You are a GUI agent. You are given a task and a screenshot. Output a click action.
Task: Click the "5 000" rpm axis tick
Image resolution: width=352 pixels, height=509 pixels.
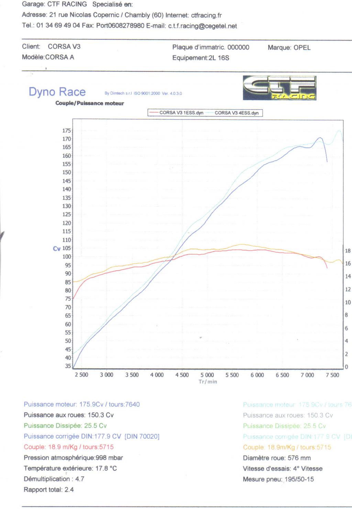coord(207,375)
